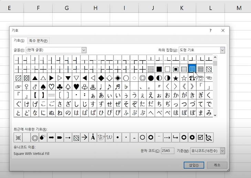Select the solid black square symbol
251x178 pixels.
[x=159, y=69]
